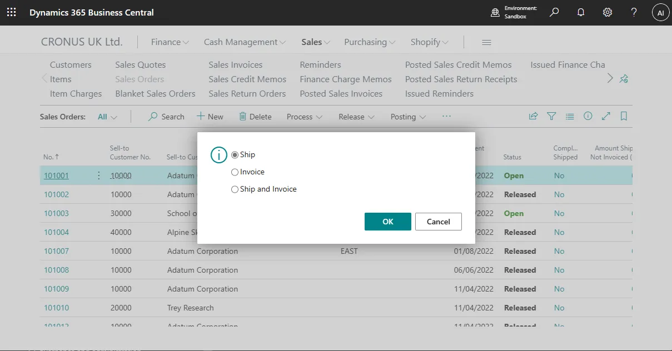Go to Posted Sales Credit Memos
This screenshot has width=672, height=351.
(459, 64)
